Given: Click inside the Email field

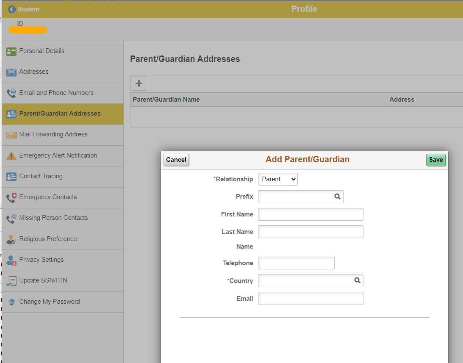Looking at the screenshot, I should tap(310, 298).
